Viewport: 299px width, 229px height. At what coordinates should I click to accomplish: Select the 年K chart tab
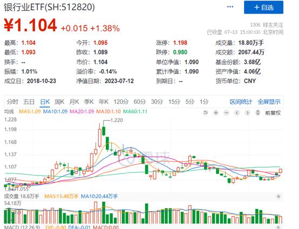(103, 102)
